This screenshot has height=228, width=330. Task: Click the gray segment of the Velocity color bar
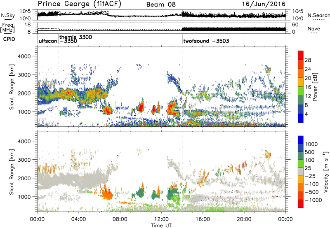pyautogui.click(x=301, y=172)
